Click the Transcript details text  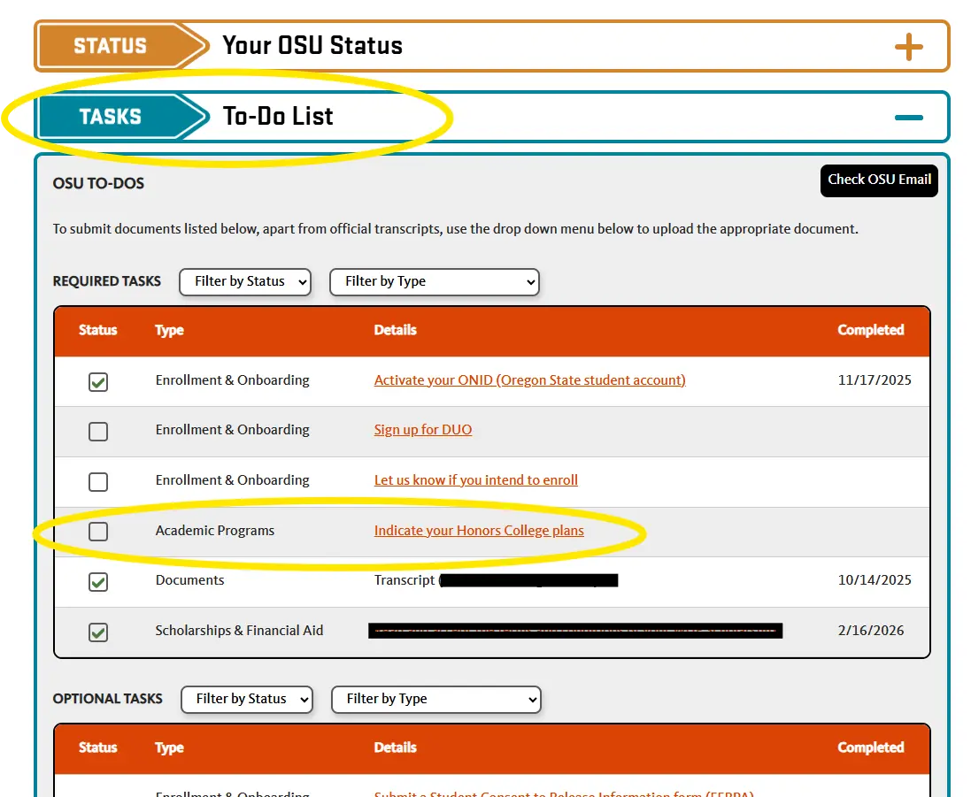(405, 579)
